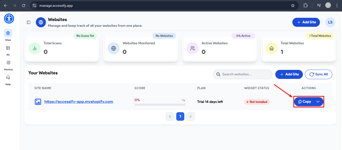Open Help from the sidebar

click(x=8, y=77)
